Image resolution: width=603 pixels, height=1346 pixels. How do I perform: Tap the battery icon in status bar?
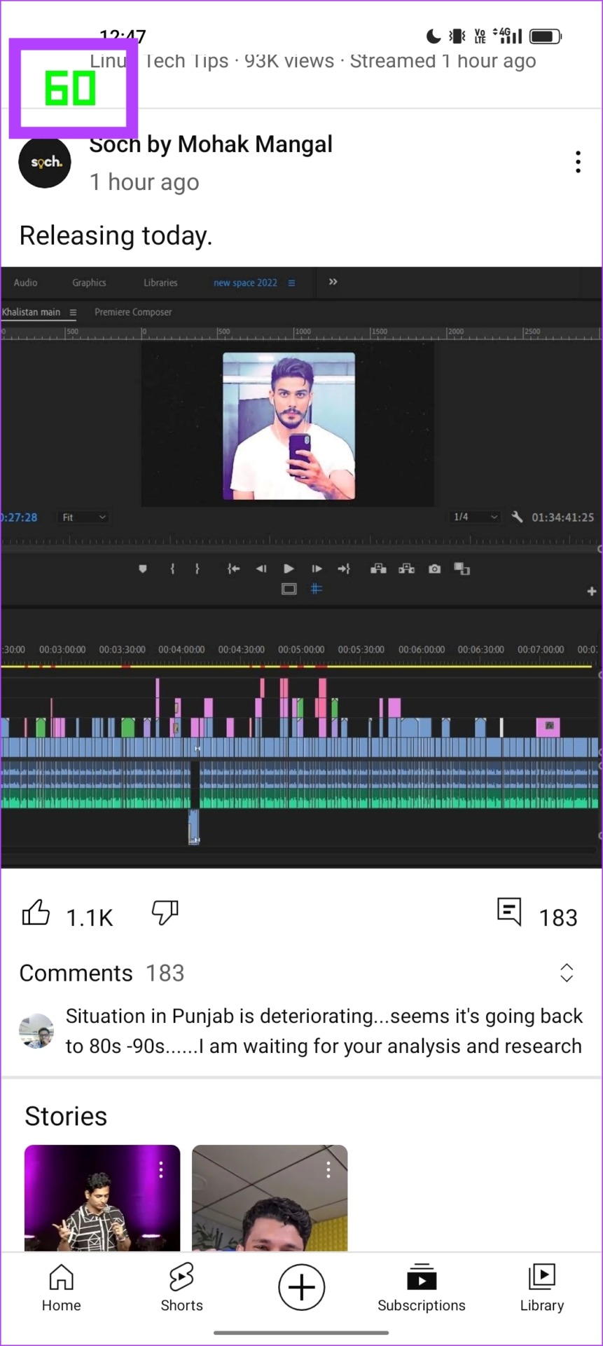pos(546,36)
